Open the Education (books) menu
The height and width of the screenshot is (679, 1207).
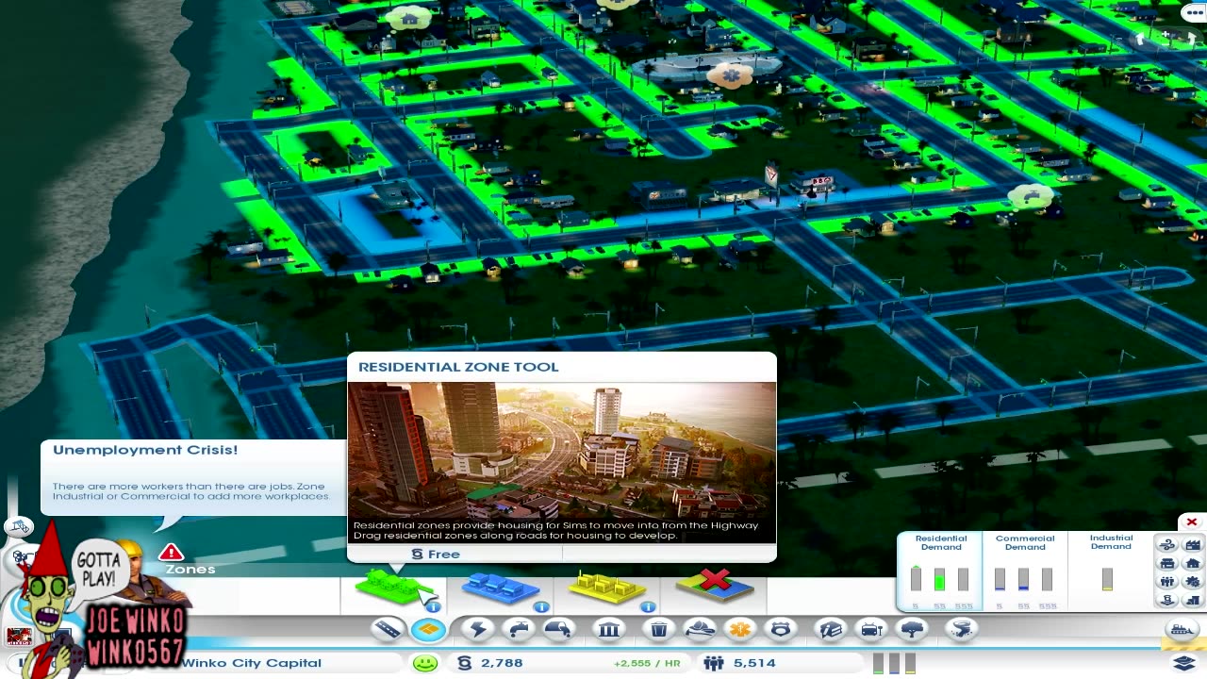[x=831, y=629]
